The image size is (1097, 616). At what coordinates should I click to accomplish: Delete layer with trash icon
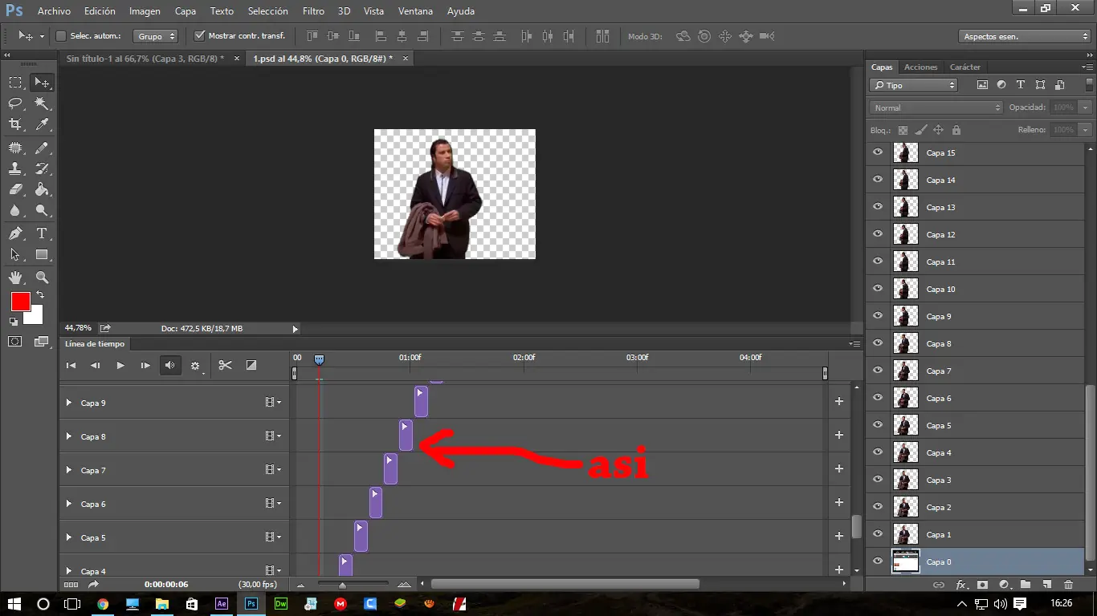pyautogui.click(x=1068, y=586)
